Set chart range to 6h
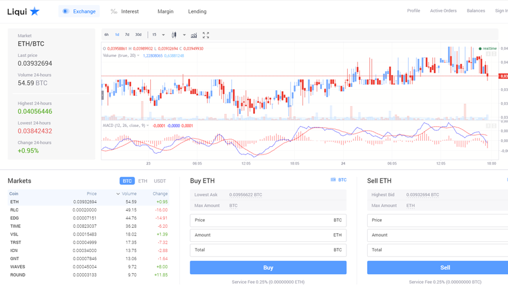This screenshot has height=286, width=508. coord(106,35)
